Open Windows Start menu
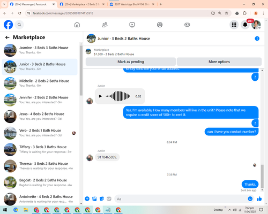The height and width of the screenshot is (214, 268). tap(5, 210)
